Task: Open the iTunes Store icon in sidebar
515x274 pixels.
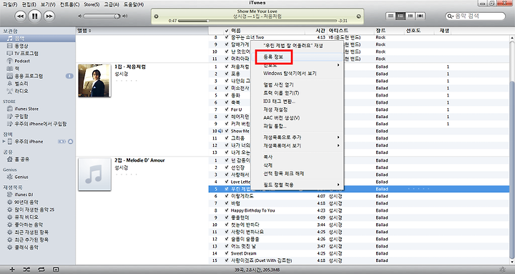Action: pyautogui.click(x=10, y=109)
